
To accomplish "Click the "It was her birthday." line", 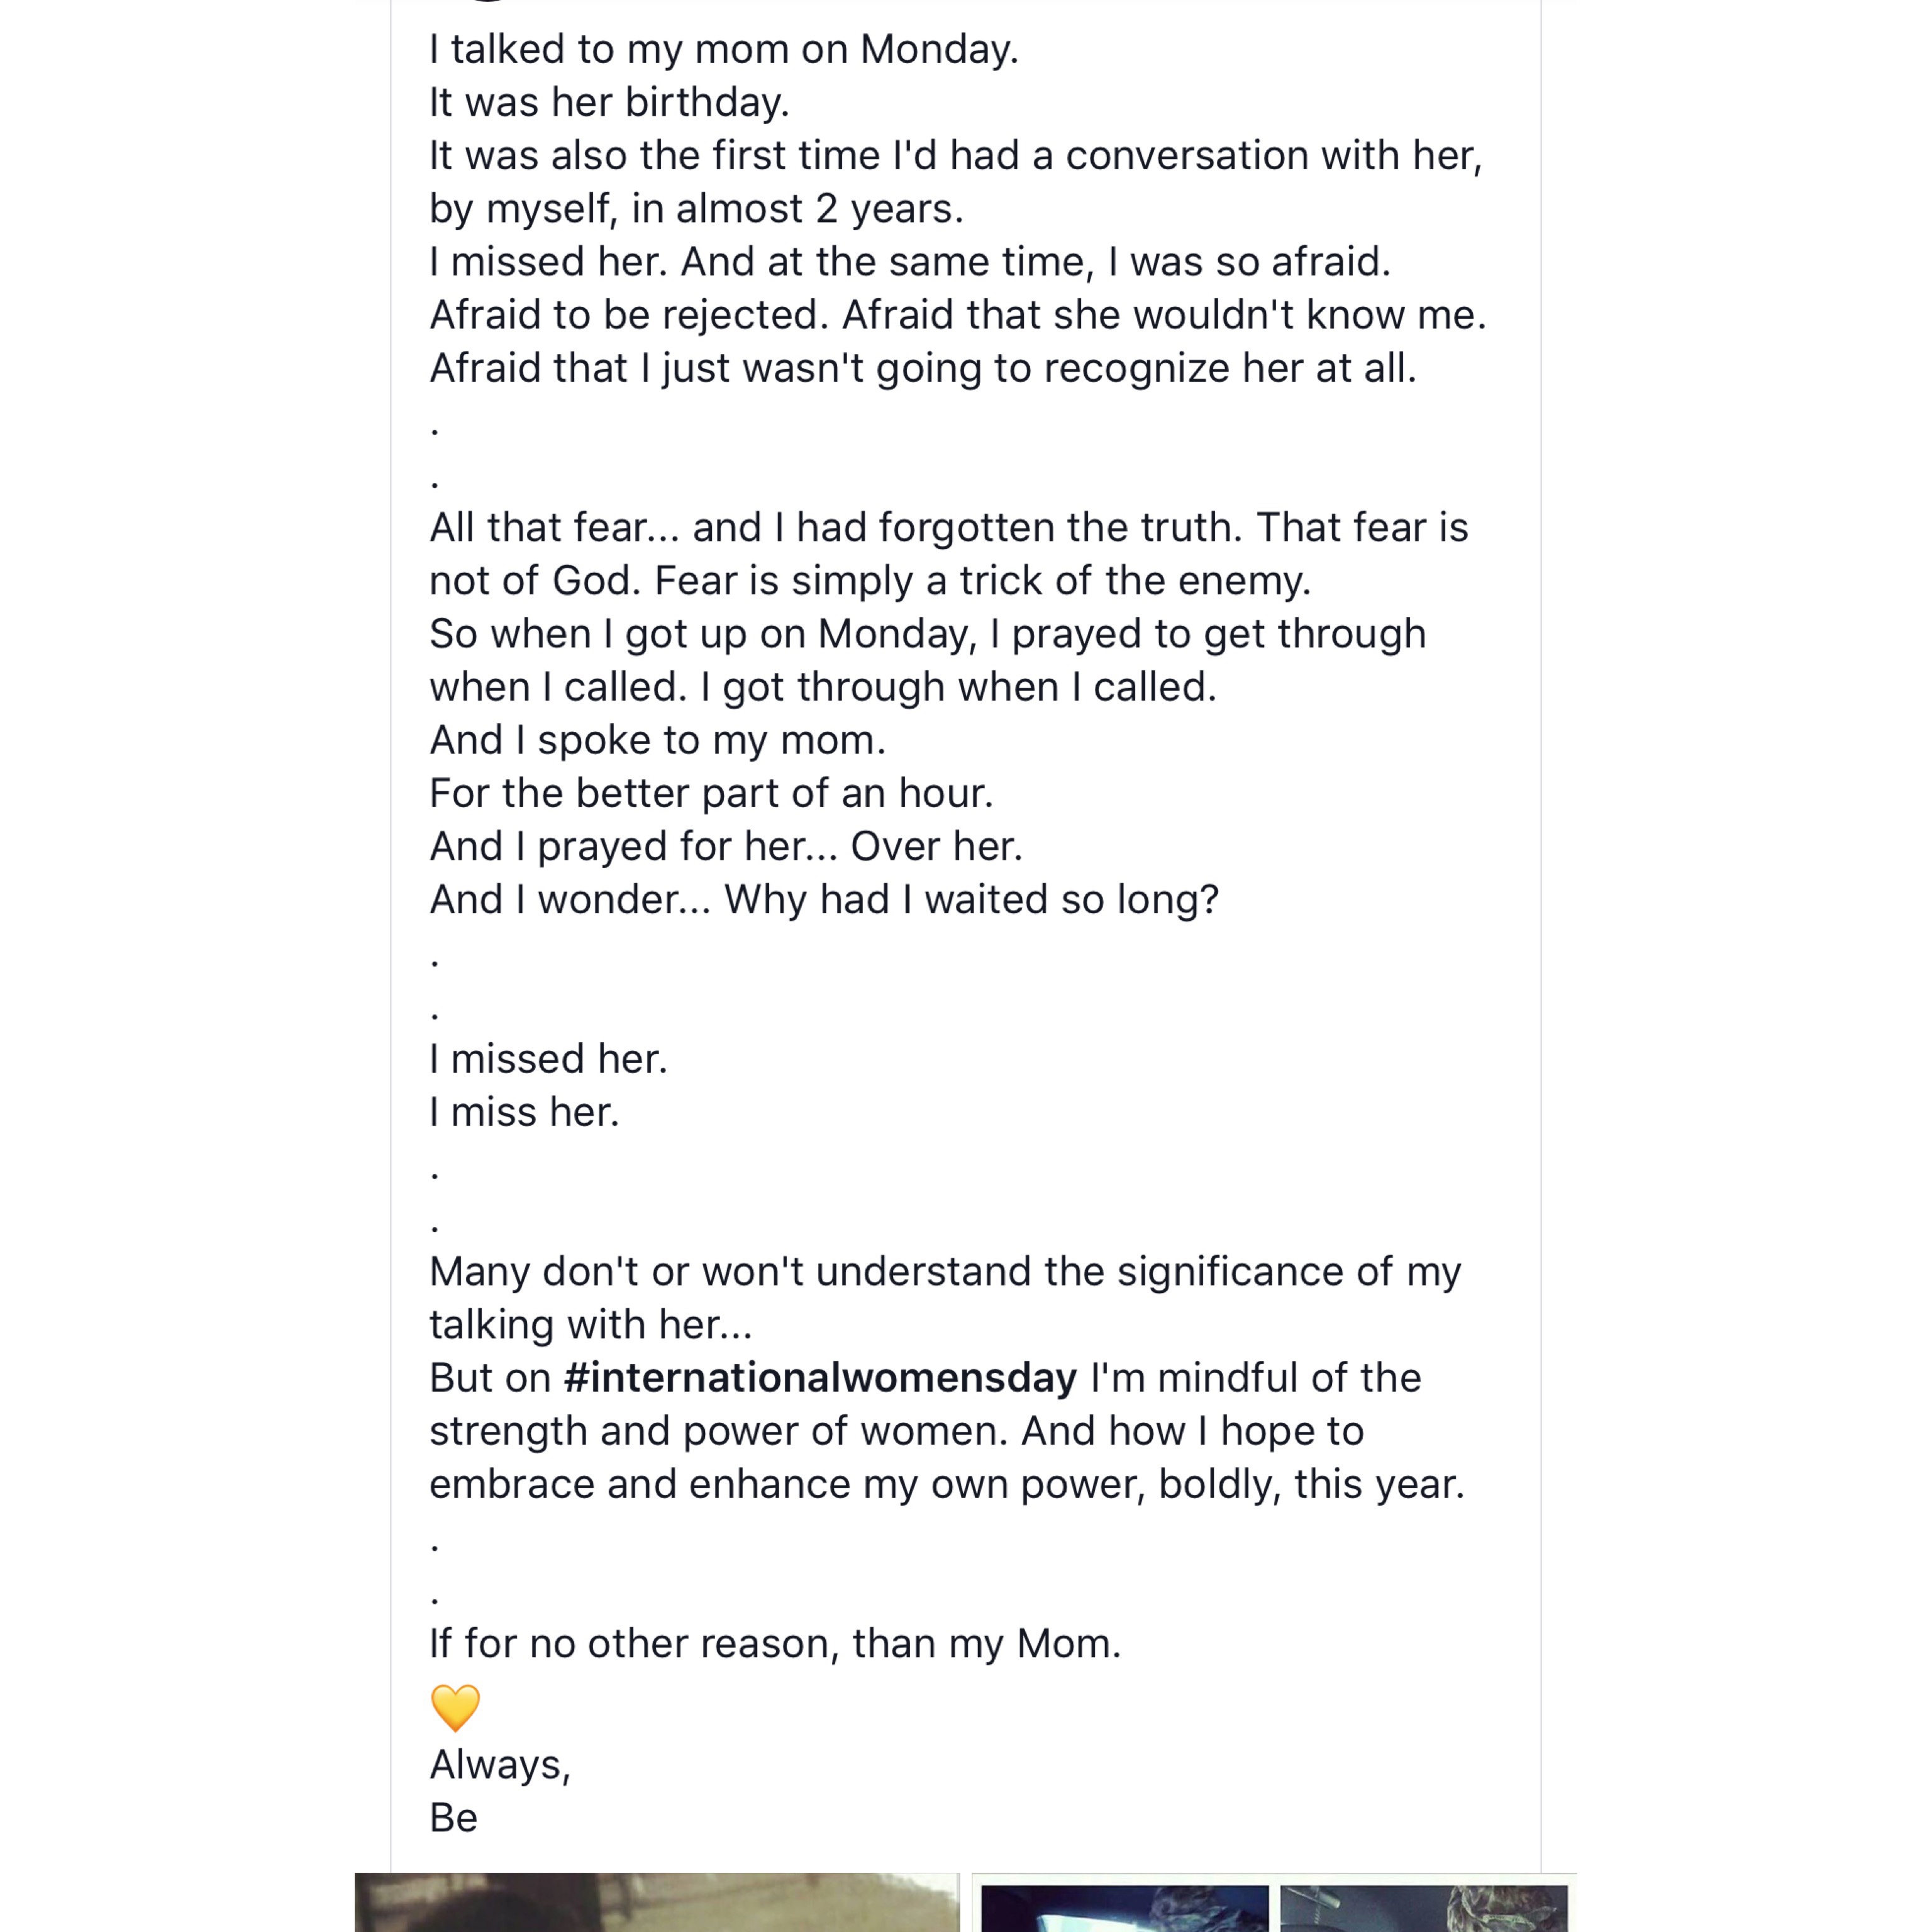I will click(x=609, y=102).
